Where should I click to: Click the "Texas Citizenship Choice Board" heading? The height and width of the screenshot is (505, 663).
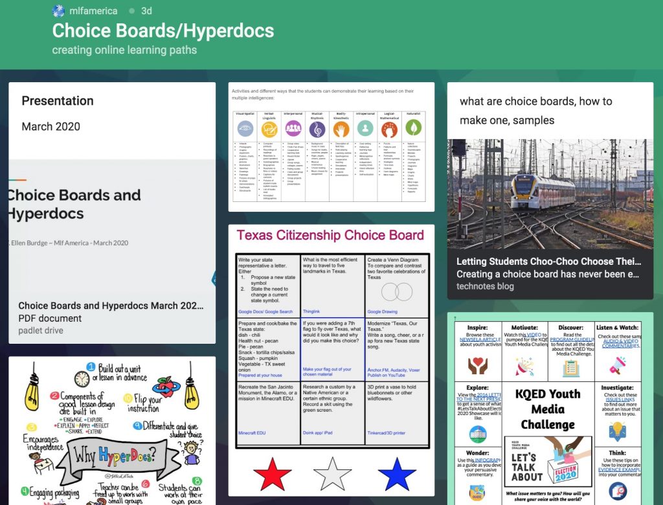330,235
